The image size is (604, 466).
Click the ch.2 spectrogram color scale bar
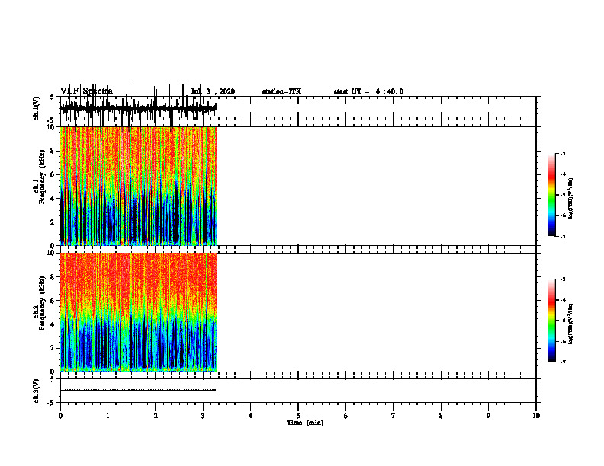tap(552, 321)
